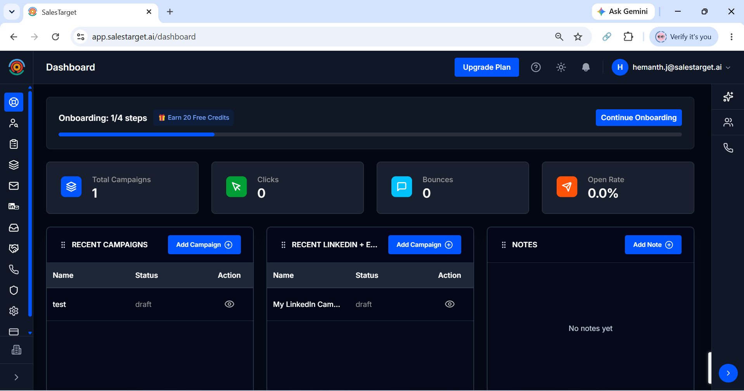The width and height of the screenshot is (744, 391).
Task: Open the shield icon in sidebar
Action: [14, 290]
